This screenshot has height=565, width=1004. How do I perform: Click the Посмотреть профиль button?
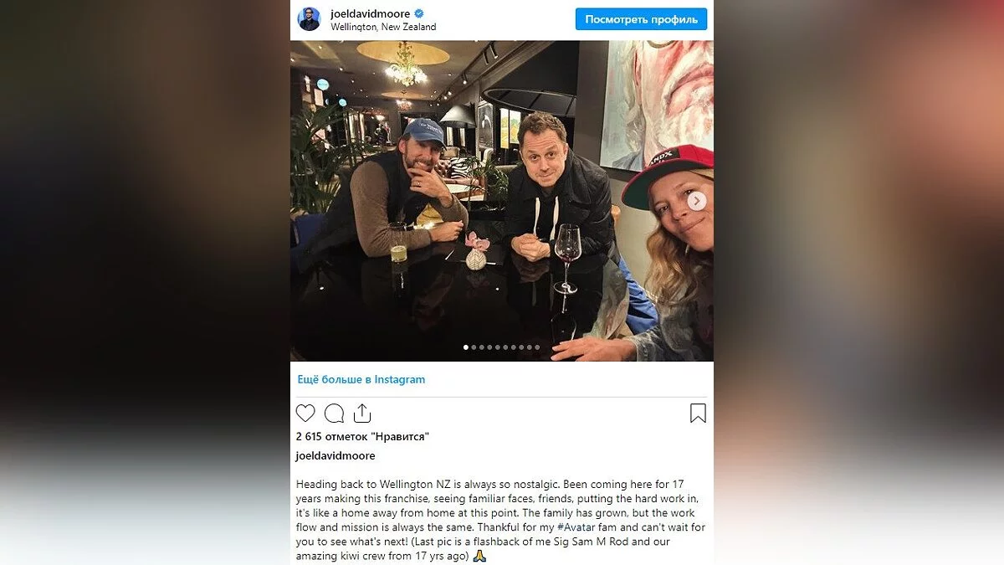pos(642,19)
